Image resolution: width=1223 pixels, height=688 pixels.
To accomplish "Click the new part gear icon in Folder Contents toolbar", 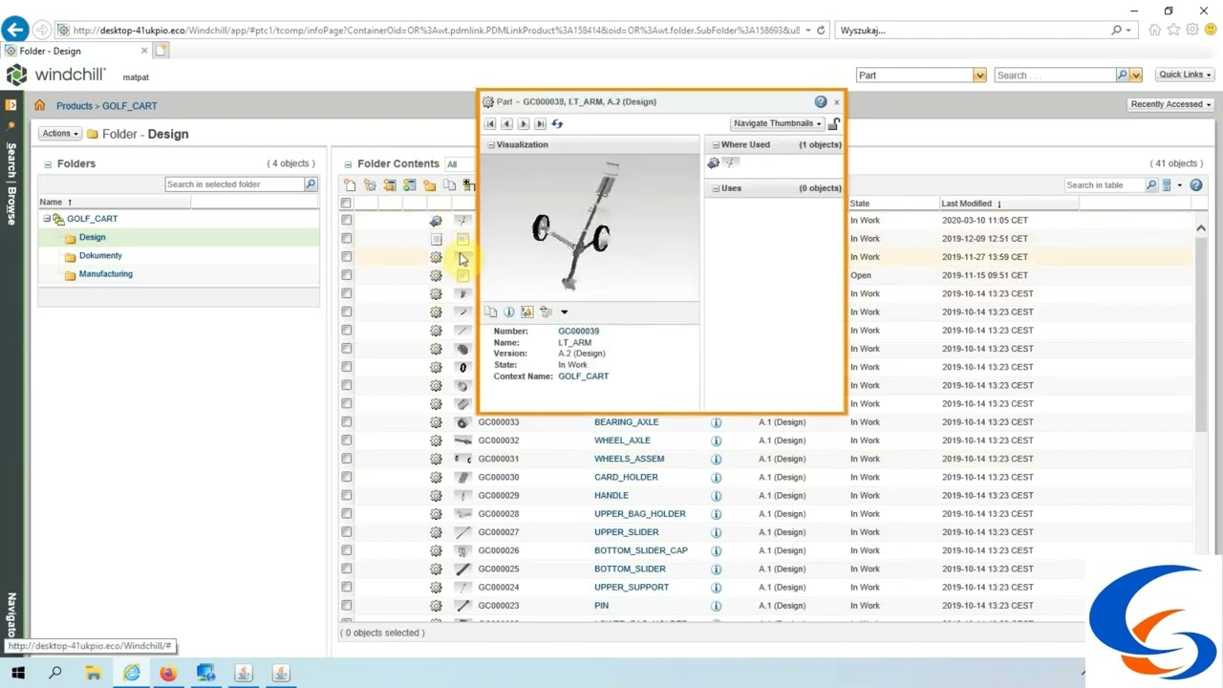I will (x=370, y=185).
